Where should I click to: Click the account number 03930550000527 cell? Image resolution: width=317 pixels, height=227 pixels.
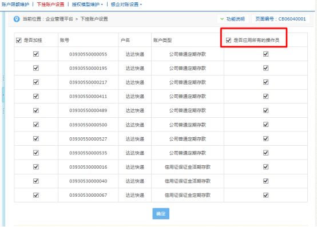pyautogui.click(x=88, y=139)
